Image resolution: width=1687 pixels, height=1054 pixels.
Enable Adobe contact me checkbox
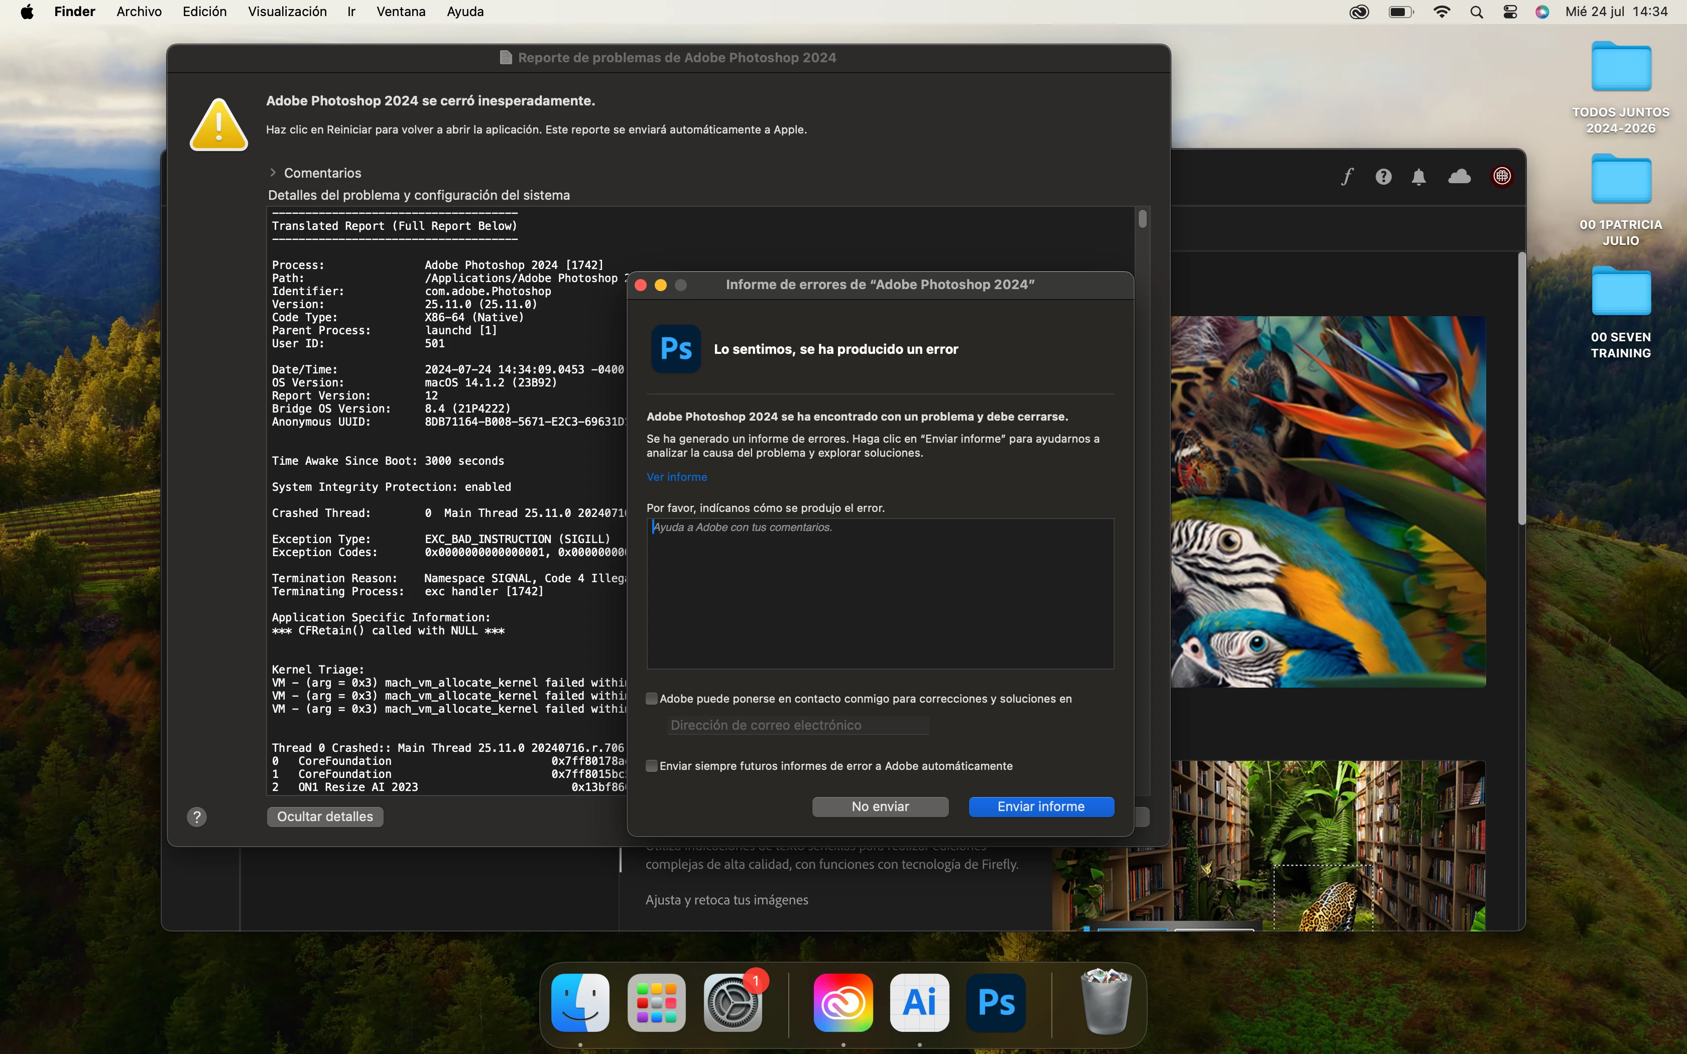coord(652,699)
